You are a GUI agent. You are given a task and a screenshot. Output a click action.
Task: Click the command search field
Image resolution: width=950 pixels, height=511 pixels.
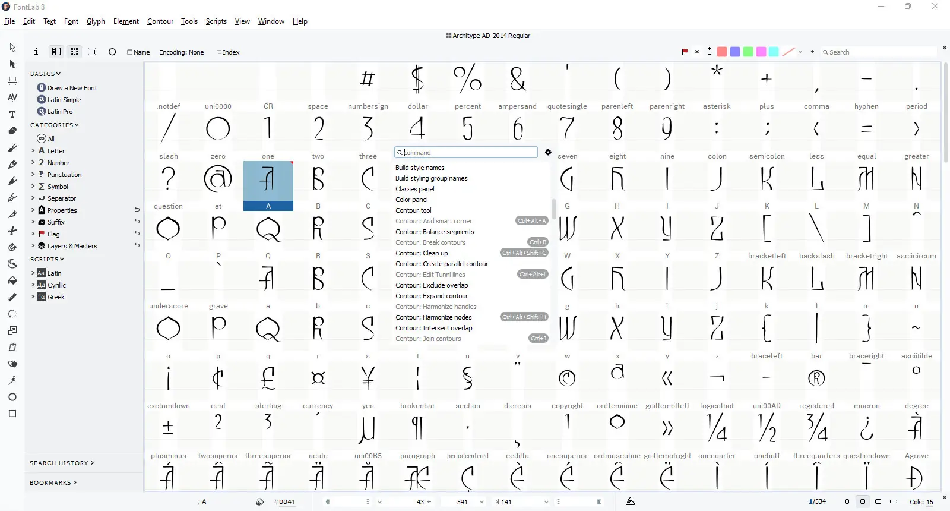coord(466,153)
